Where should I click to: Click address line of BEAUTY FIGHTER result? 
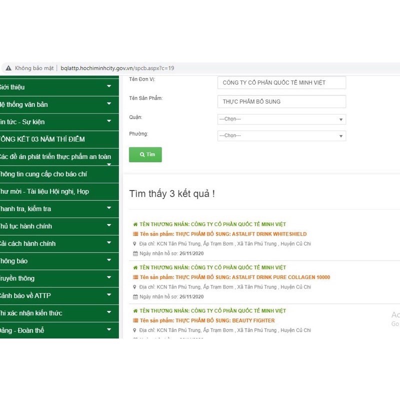225,330
